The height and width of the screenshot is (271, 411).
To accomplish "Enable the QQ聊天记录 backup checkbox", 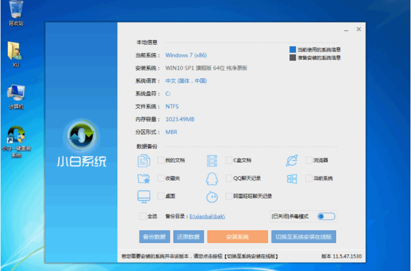I will pos(229,178).
